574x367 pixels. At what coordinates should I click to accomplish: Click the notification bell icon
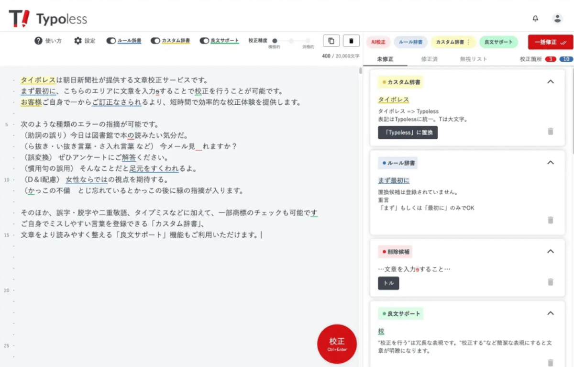pyautogui.click(x=535, y=19)
